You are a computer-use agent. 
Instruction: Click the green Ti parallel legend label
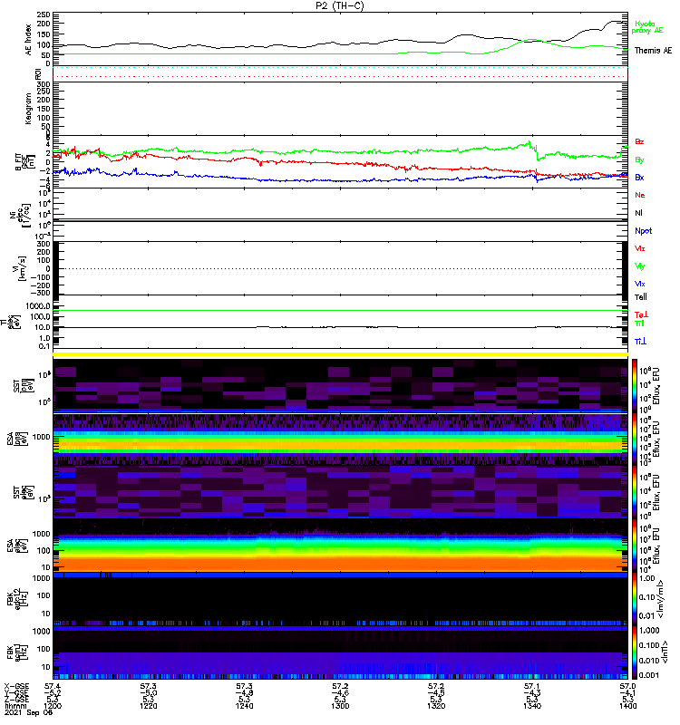click(639, 324)
